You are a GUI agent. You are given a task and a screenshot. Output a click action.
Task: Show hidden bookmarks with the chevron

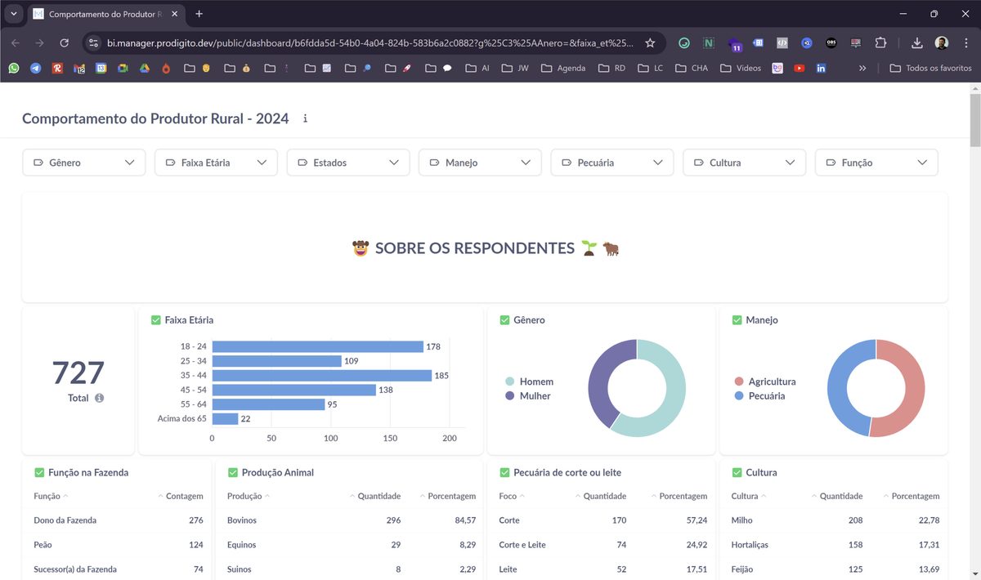(862, 69)
